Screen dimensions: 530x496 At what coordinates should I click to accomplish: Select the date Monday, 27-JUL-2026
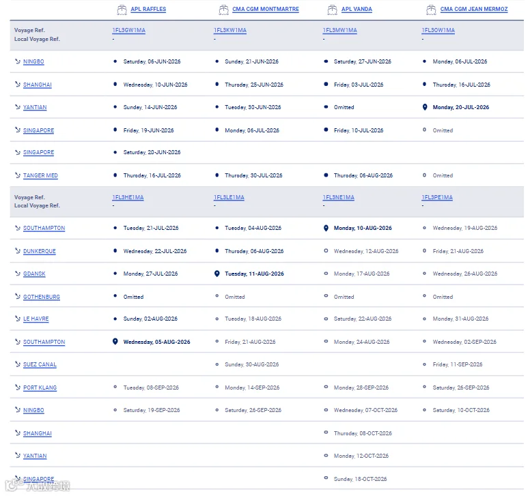150,274
